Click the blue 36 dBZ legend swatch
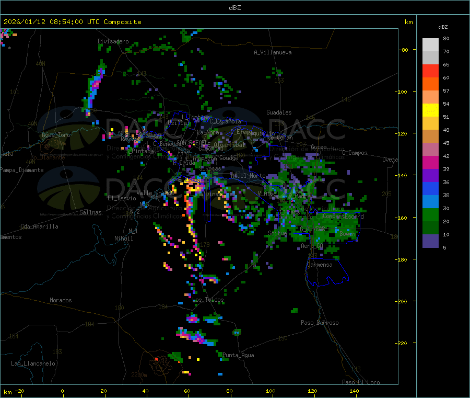 (x=430, y=188)
